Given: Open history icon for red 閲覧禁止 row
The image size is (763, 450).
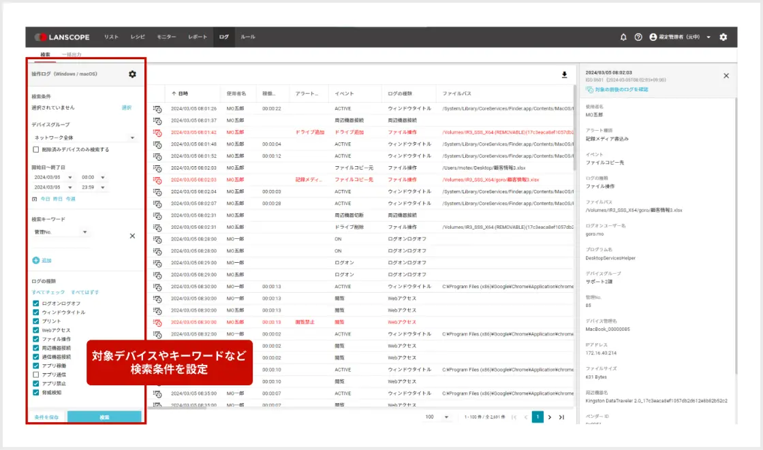Looking at the screenshot, I should (x=157, y=323).
